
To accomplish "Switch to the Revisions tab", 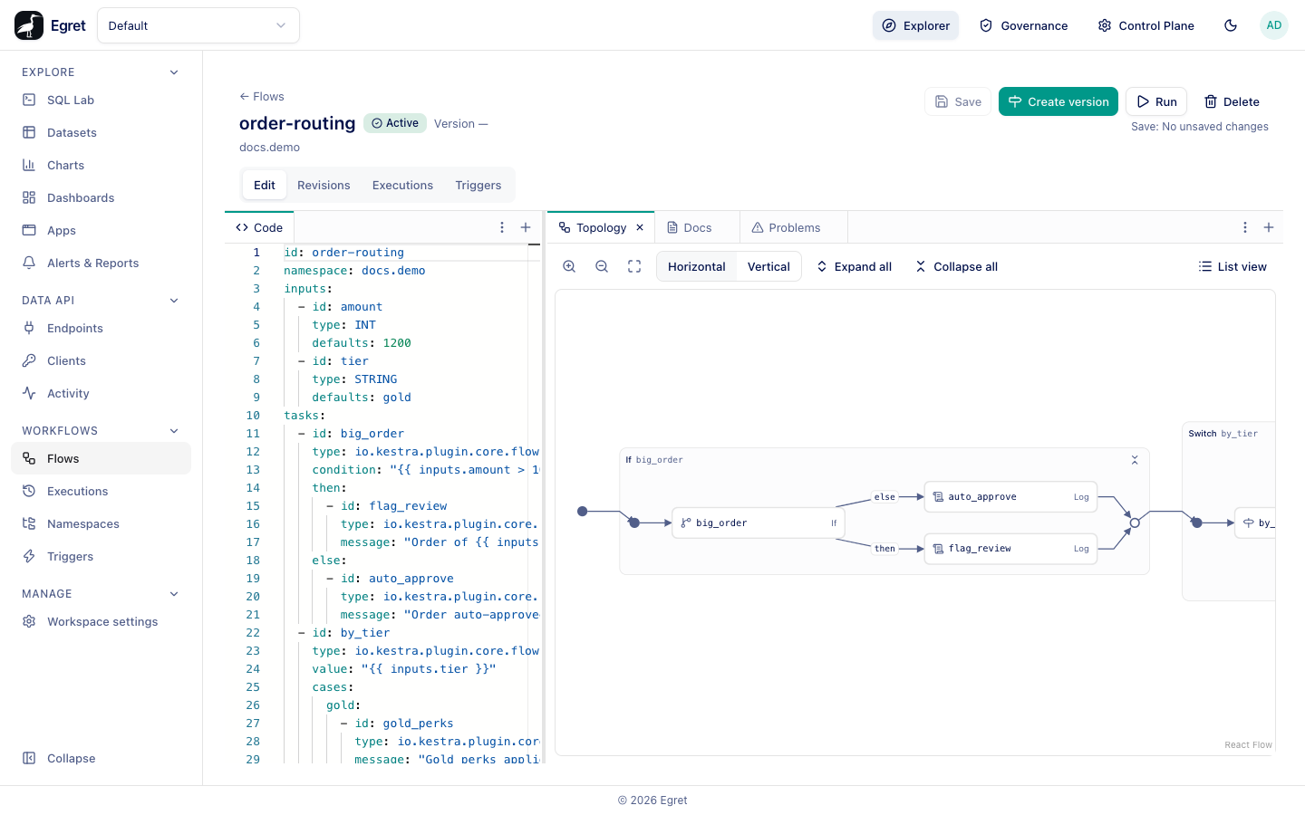I will pyautogui.click(x=324, y=185).
